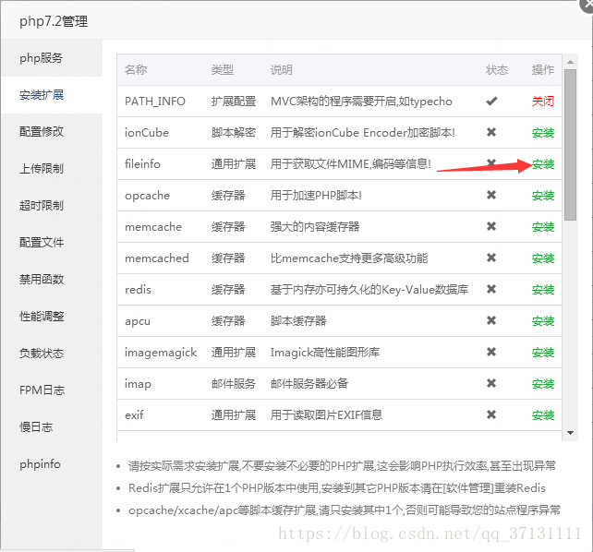The height and width of the screenshot is (552, 593).
Task: Open the 上传限制 settings tab
Action: coord(42,169)
